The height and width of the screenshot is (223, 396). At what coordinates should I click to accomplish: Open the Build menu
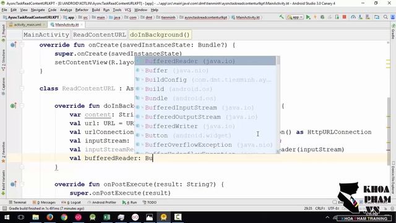pyautogui.click(x=96, y=10)
